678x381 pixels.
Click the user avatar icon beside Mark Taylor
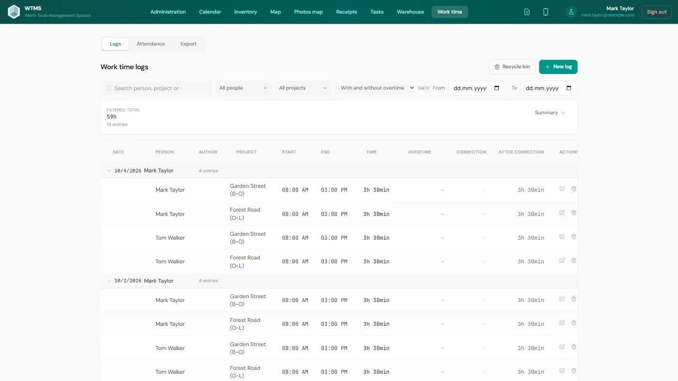coord(571,12)
